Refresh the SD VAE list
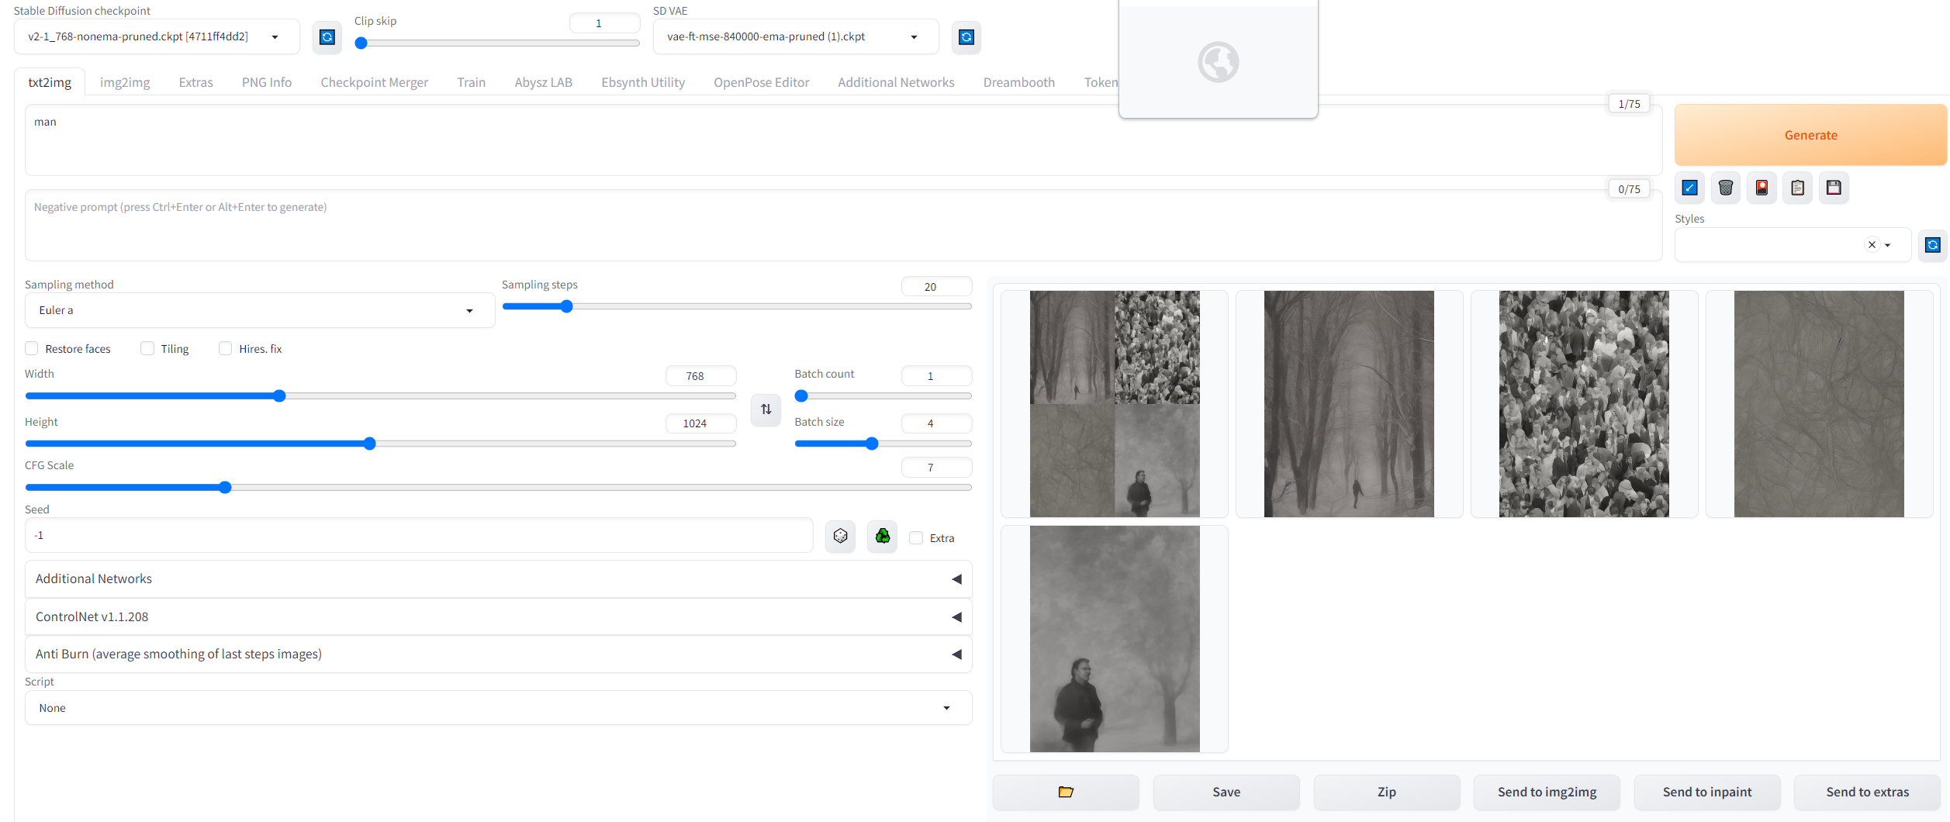Image resolution: width=1950 pixels, height=822 pixels. (x=966, y=37)
